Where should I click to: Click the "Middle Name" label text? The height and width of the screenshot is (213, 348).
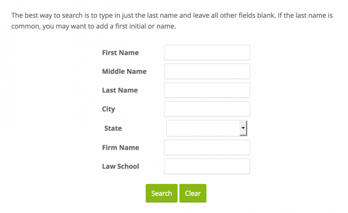[x=124, y=72]
